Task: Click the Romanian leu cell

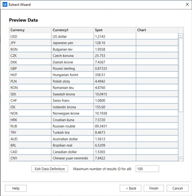Action: [x=72, y=88]
